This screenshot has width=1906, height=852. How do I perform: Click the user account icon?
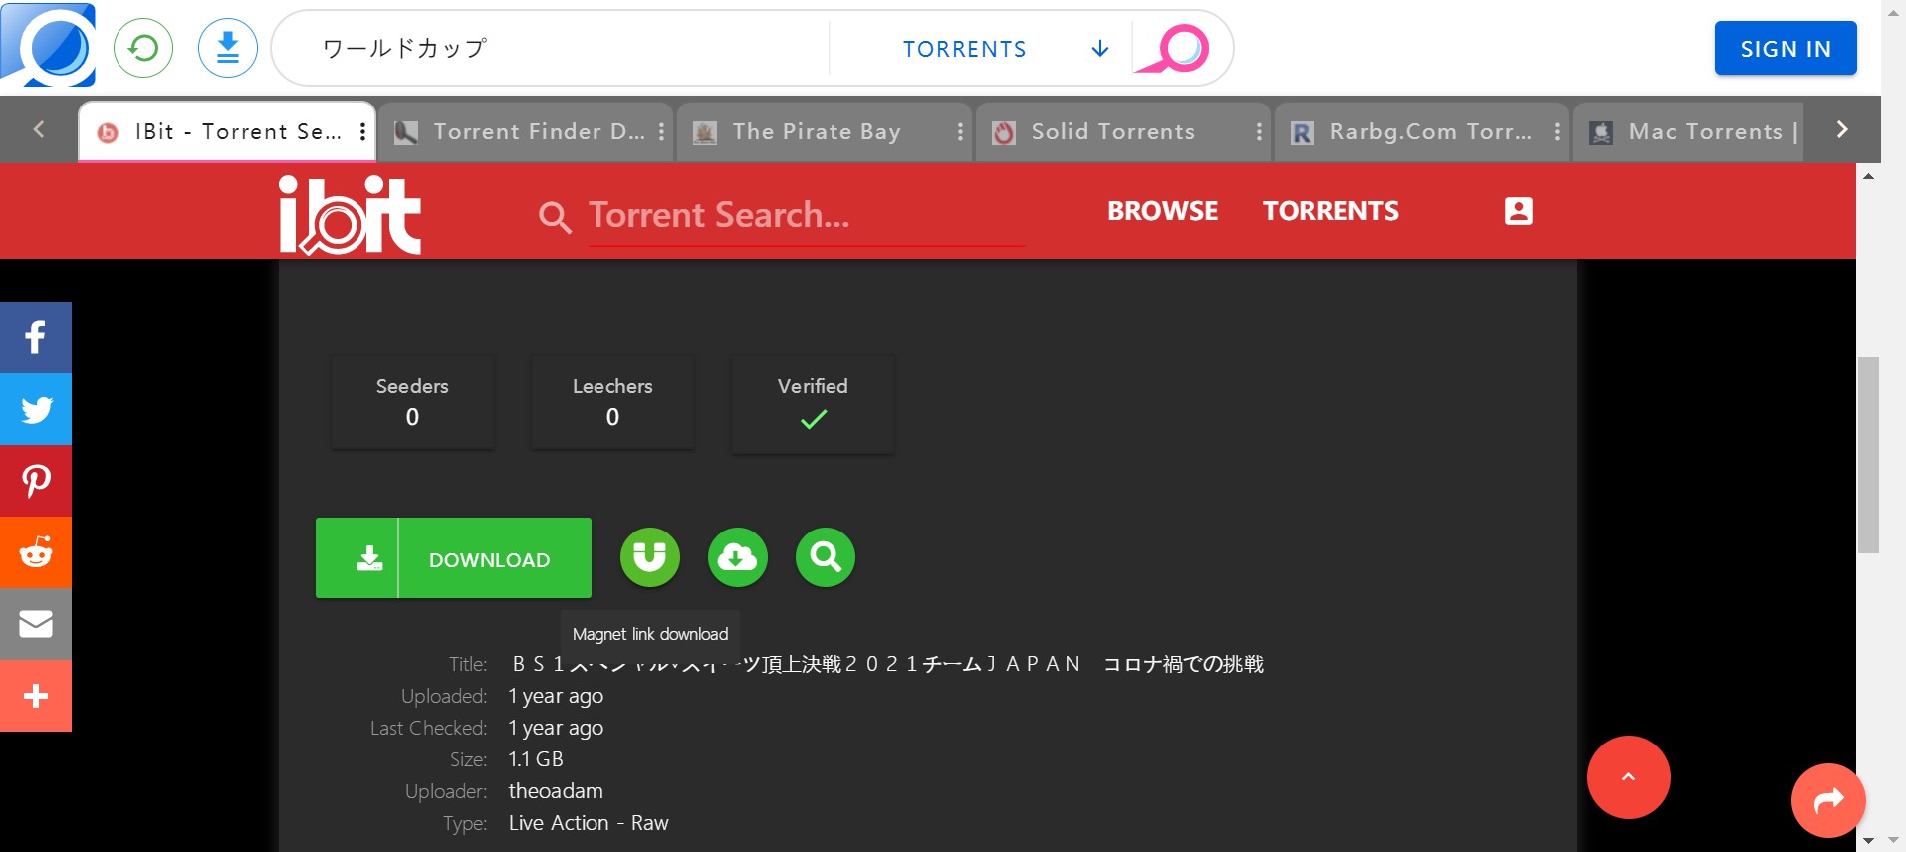[x=1518, y=211]
